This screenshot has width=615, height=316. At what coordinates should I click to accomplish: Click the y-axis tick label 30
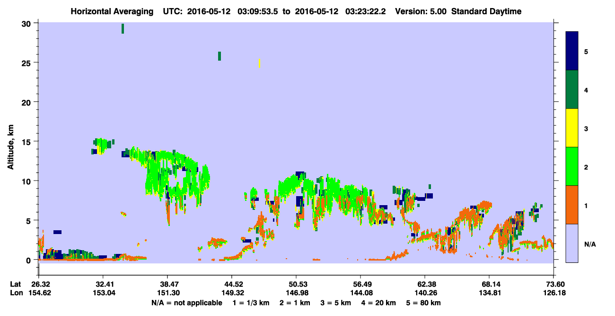pyautogui.click(x=27, y=23)
